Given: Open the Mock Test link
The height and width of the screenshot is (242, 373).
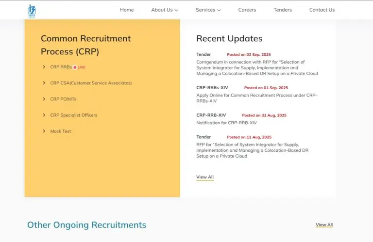Looking at the screenshot, I should 61,131.
